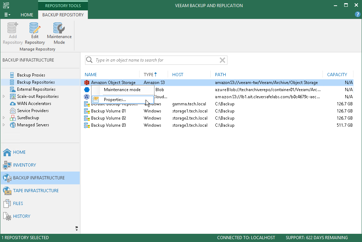Click the house icon beside HOME

[x=7, y=152]
